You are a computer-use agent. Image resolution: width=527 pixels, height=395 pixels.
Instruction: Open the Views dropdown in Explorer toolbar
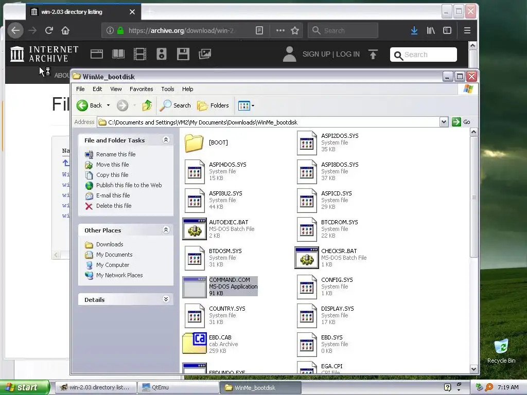click(246, 105)
